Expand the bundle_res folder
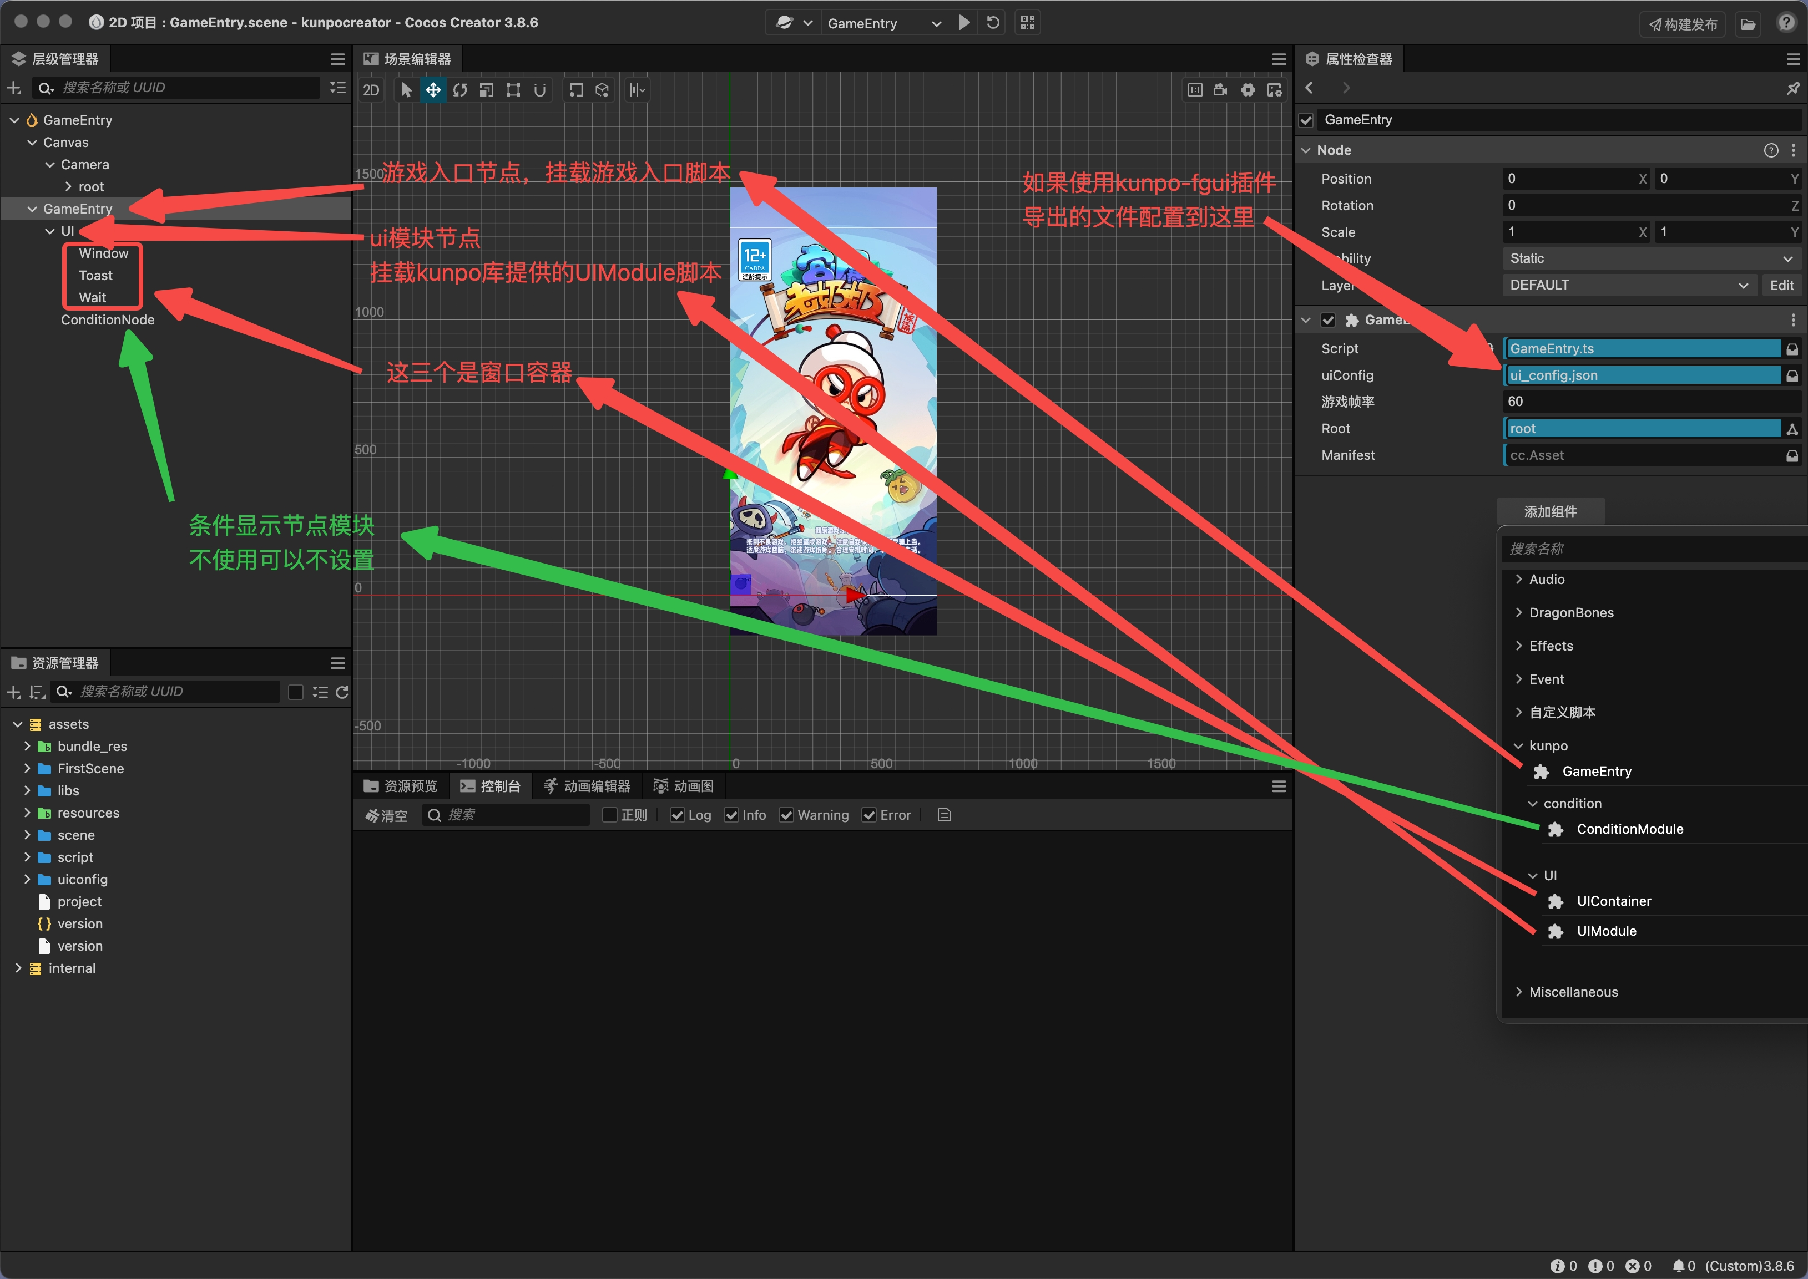The width and height of the screenshot is (1808, 1279). coord(28,746)
